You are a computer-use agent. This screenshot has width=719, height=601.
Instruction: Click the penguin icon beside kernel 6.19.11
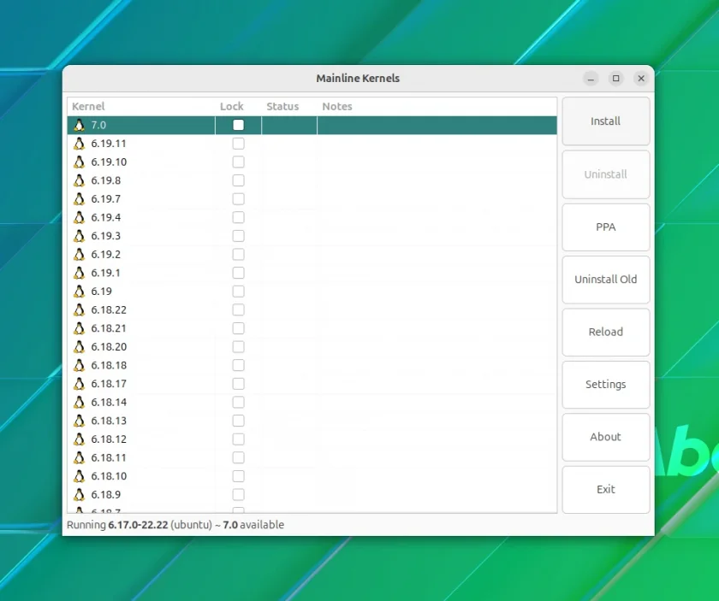tap(80, 144)
